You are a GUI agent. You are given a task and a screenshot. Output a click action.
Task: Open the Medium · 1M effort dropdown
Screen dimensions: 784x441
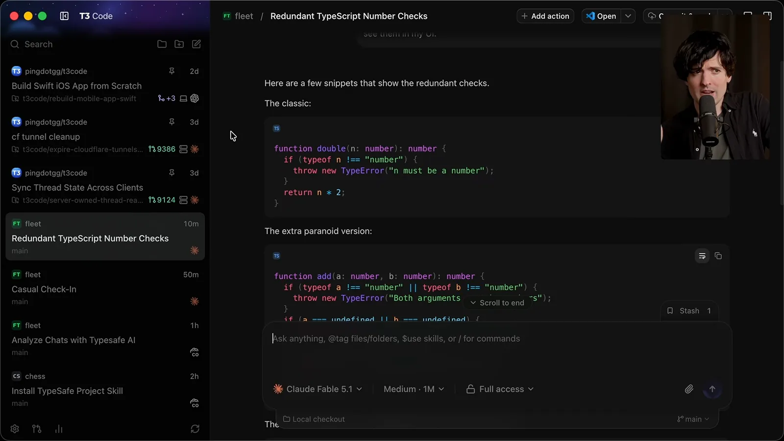tap(414, 389)
